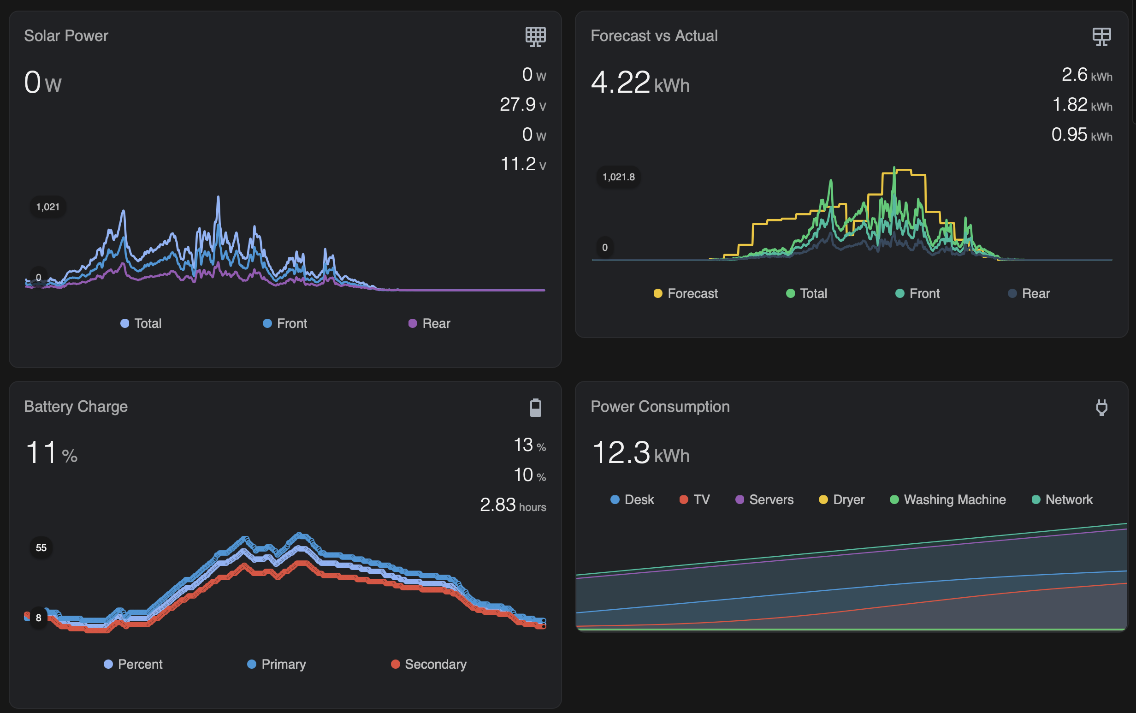Click the 1,021 axis label on Solar Power chart
Image resolution: width=1136 pixels, height=713 pixels.
click(48, 207)
